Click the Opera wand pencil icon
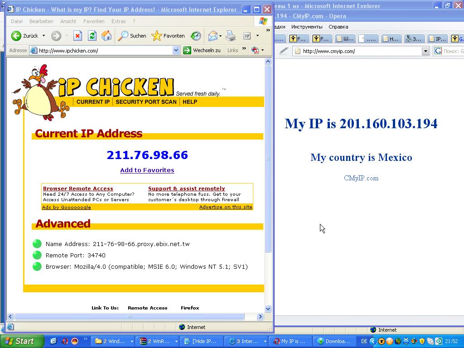 point(284,51)
